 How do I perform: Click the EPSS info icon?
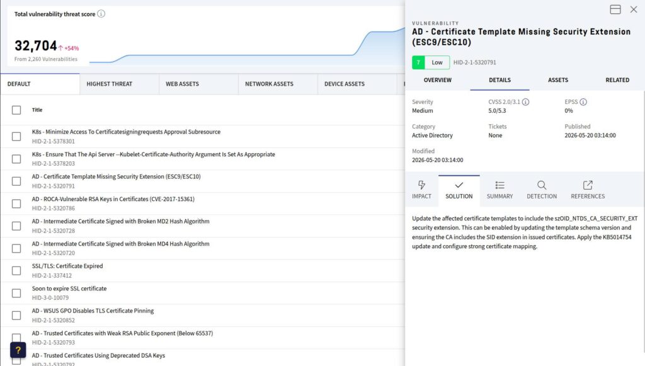click(583, 101)
